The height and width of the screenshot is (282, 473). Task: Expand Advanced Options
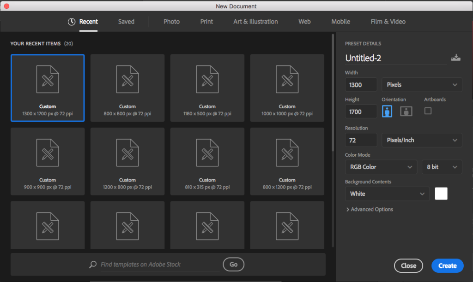point(370,209)
